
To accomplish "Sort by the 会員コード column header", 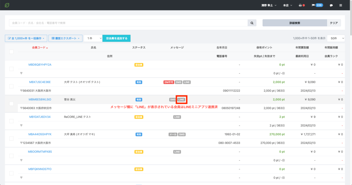I will [40, 48].
